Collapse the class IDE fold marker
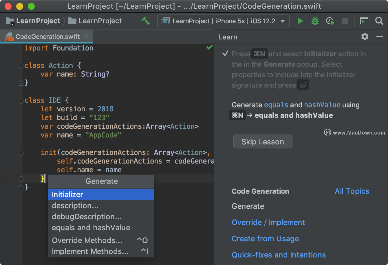The height and width of the screenshot is (265, 388). [x=21, y=101]
